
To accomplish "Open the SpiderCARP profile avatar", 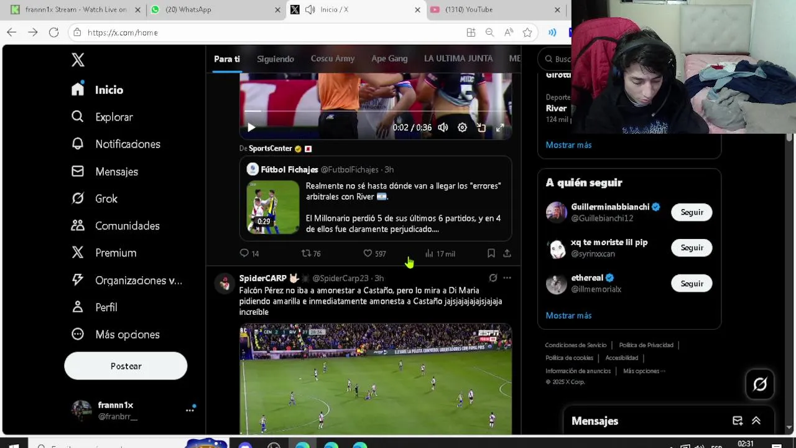I will [x=224, y=283].
